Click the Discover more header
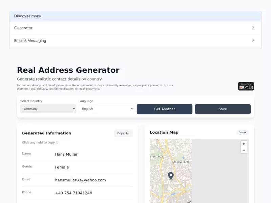 [x=135, y=16]
